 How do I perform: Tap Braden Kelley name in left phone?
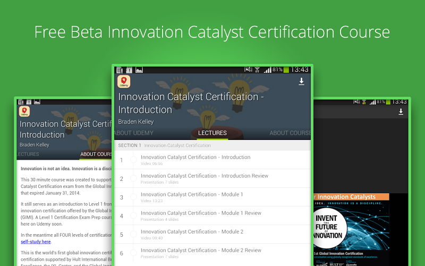35,145
